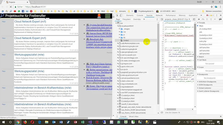Close the projects_share script tab
This screenshot has height=125, width=223.
[x=189, y=19]
